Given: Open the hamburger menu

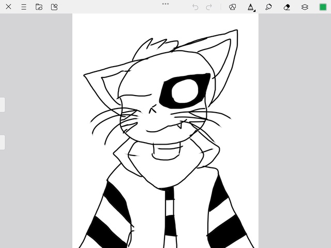Looking at the screenshot, I should point(24,7).
